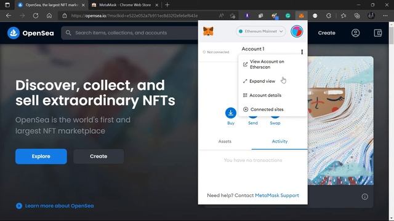Click the site lock icon in address bar
The width and height of the screenshot is (394, 221).
[x=65, y=16]
